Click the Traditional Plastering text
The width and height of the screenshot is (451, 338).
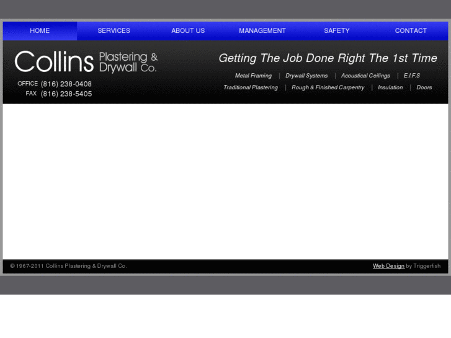click(251, 87)
